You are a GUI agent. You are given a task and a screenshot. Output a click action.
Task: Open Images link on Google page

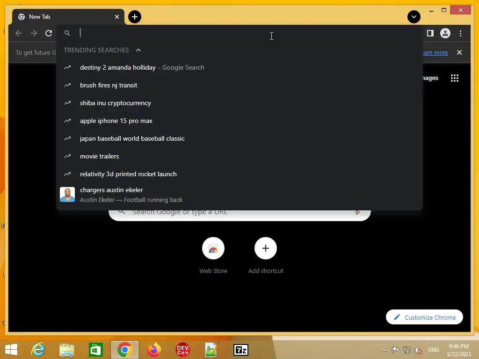430,78
